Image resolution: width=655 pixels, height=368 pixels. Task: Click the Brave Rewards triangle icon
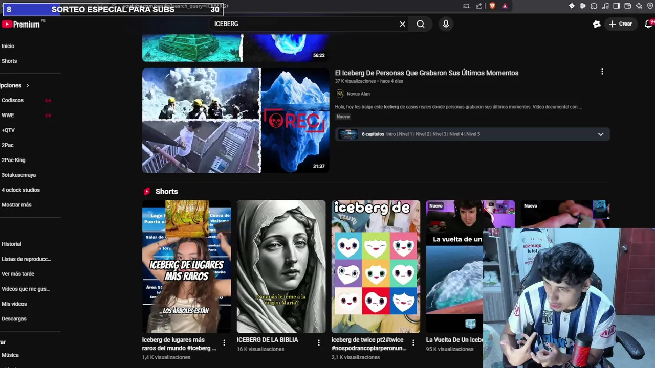505,6
